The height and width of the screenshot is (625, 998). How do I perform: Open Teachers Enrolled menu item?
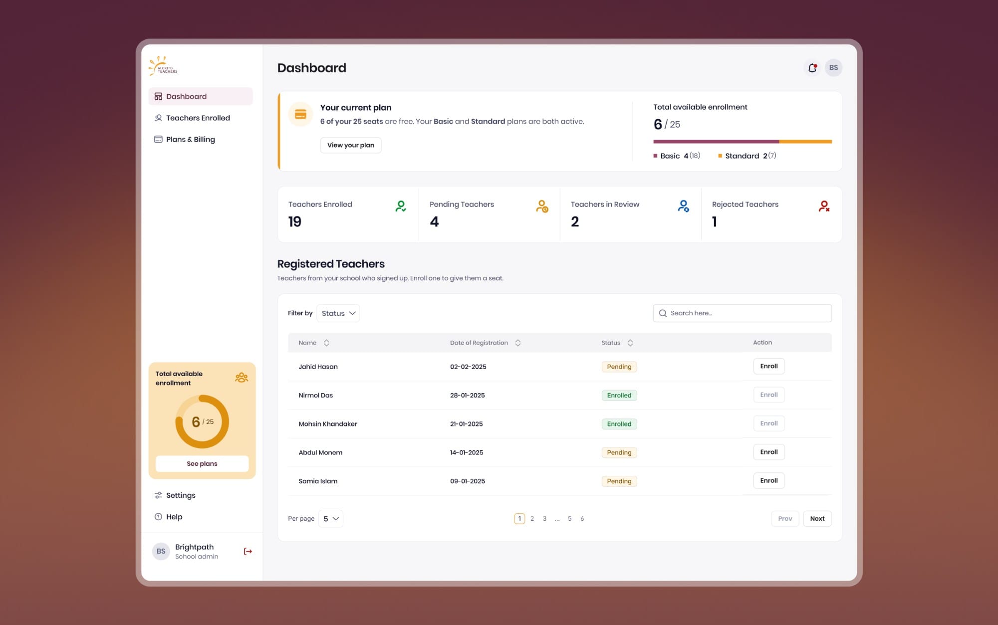[x=201, y=118]
